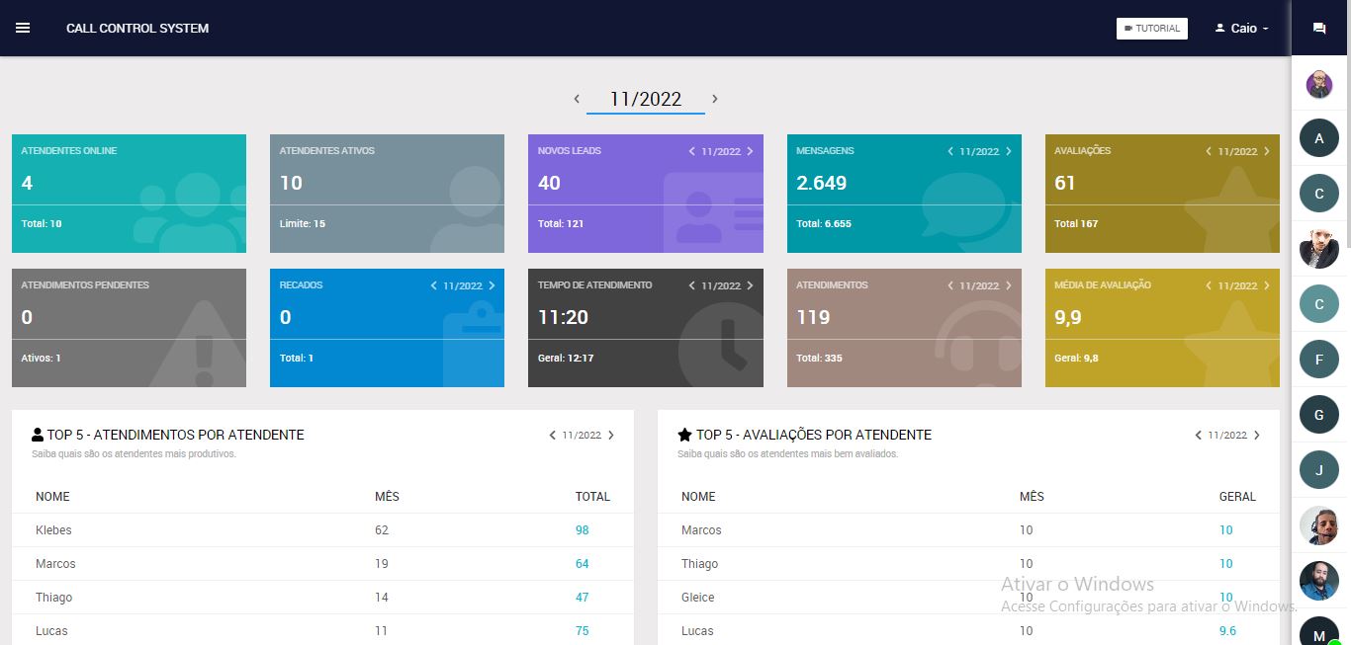Open the chat messages icon
Image resolution: width=1351 pixels, height=645 pixels.
(x=1318, y=29)
